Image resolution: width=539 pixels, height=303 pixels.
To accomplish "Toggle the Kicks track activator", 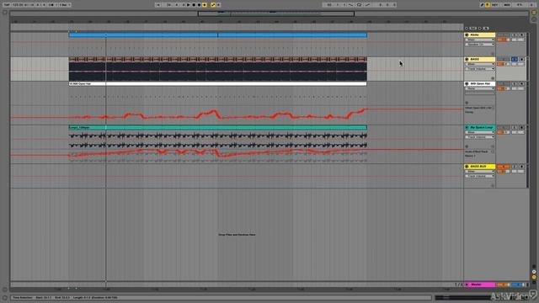I will coord(504,35).
